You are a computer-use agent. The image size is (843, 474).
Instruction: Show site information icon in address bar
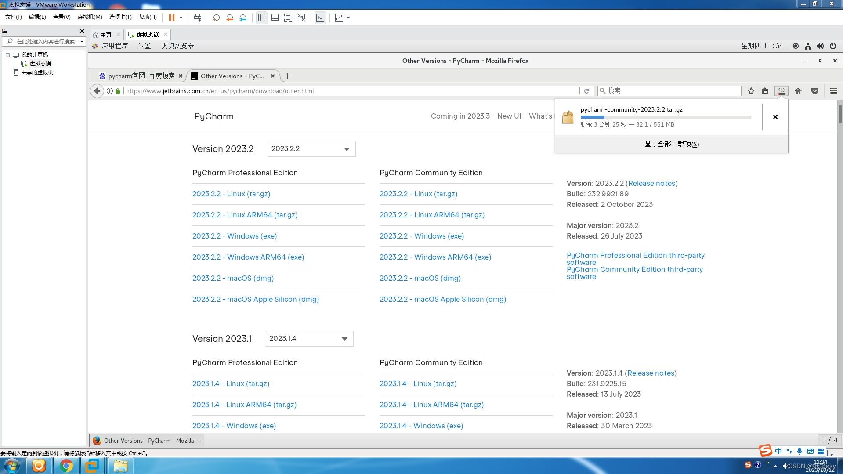[110, 91]
